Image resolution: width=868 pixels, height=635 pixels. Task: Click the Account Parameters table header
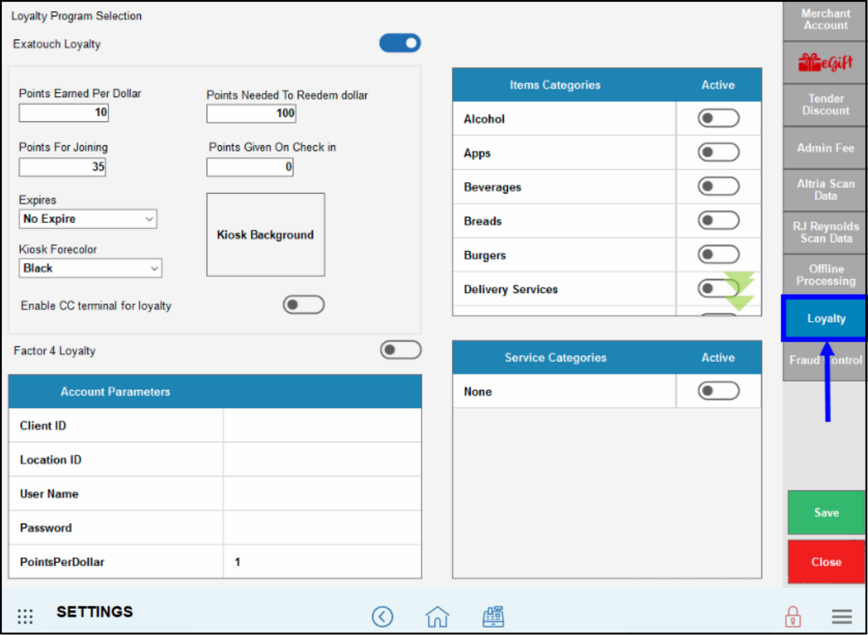(215, 391)
